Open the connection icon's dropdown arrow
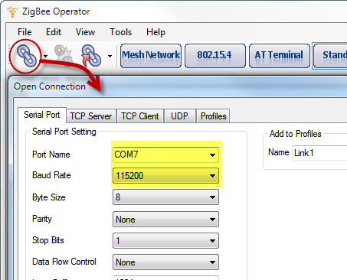Screen dimensions: 347x280 pos(45,56)
